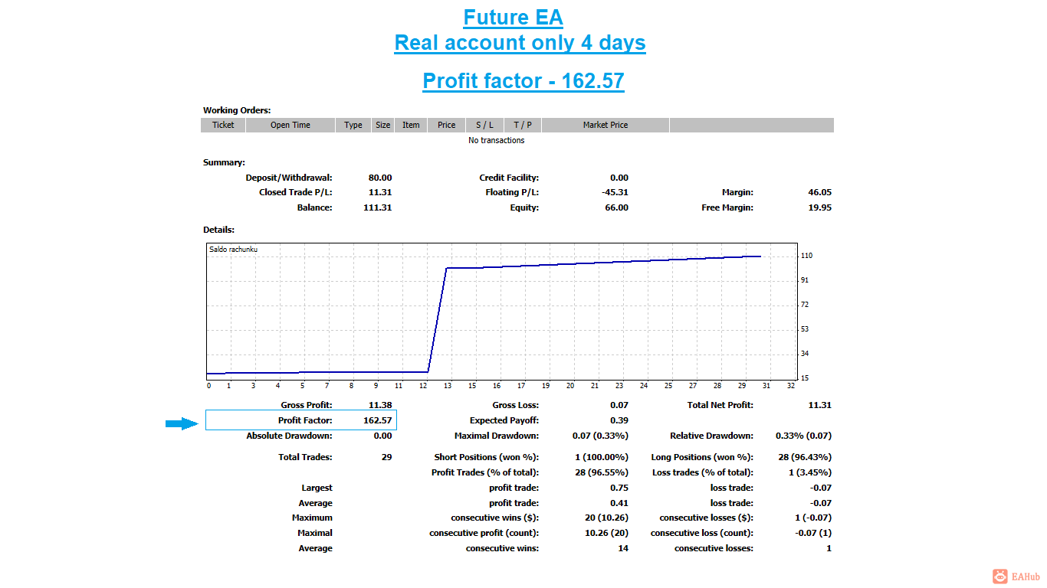The height and width of the screenshot is (588, 1047).
Task: Select the consecutive losses value "1 (-0.07)"
Action: [x=812, y=518]
